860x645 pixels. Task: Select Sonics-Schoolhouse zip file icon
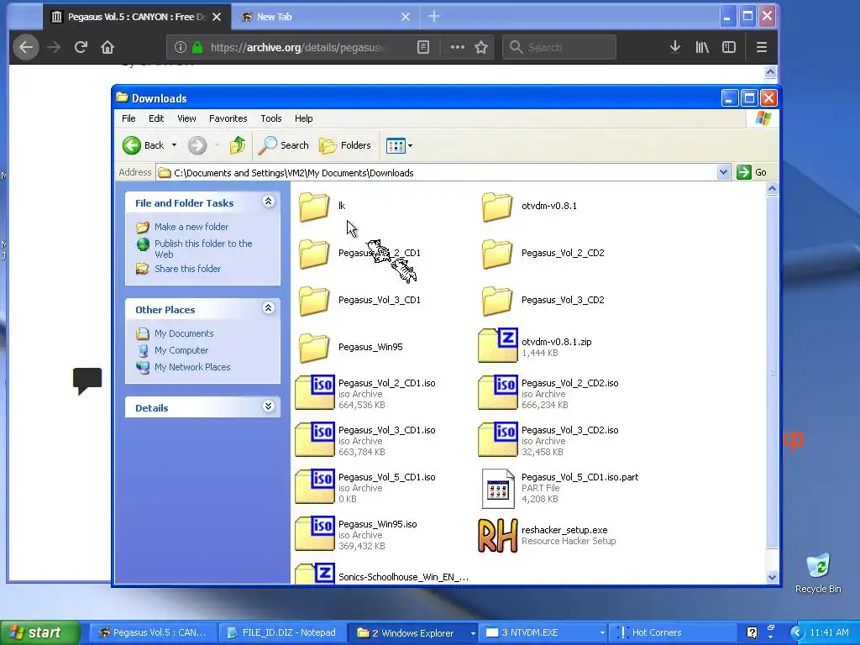click(x=315, y=574)
